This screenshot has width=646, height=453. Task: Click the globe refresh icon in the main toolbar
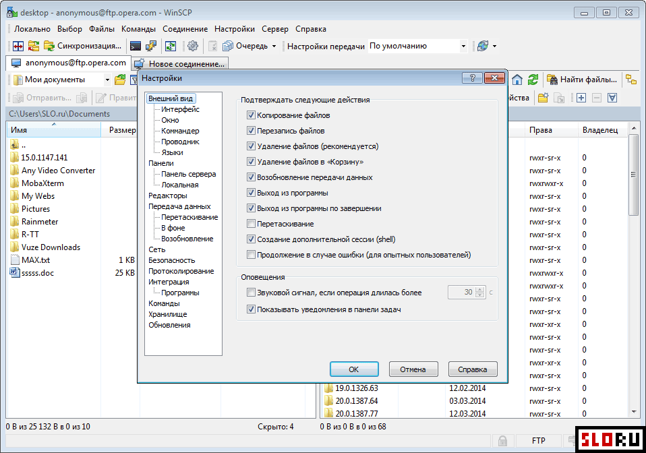483,46
